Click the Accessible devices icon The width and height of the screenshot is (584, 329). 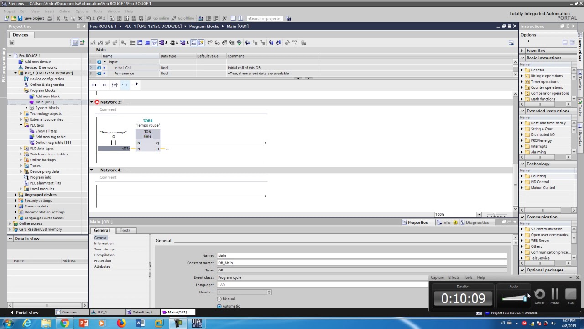click(201, 18)
